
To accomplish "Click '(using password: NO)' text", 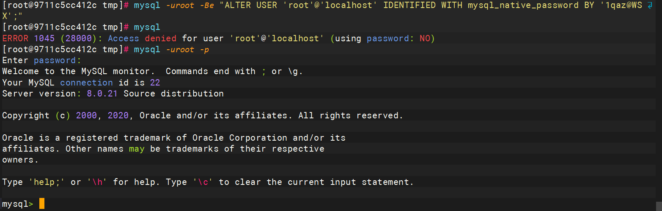I will [x=382, y=38].
